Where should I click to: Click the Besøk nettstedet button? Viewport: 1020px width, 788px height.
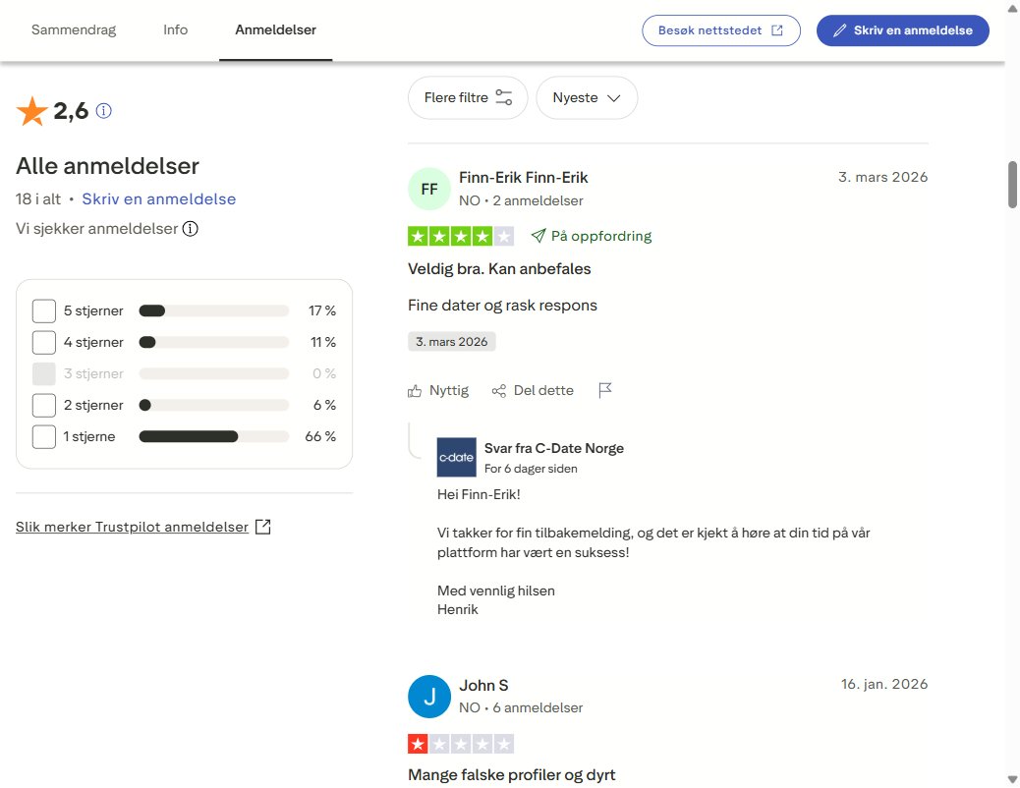pos(720,30)
